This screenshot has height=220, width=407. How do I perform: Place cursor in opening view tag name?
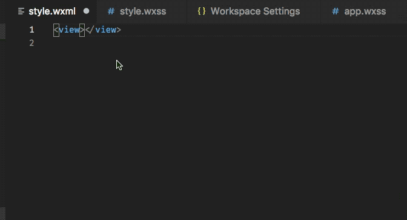coord(69,30)
